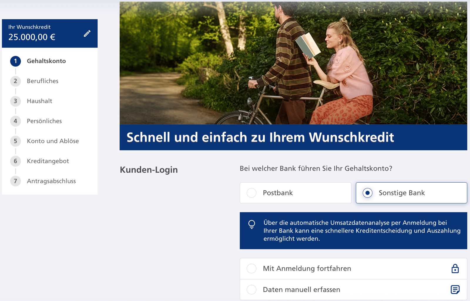470x301 pixels.
Task: Go to step 4 Persönliches
Action: (x=36, y=121)
